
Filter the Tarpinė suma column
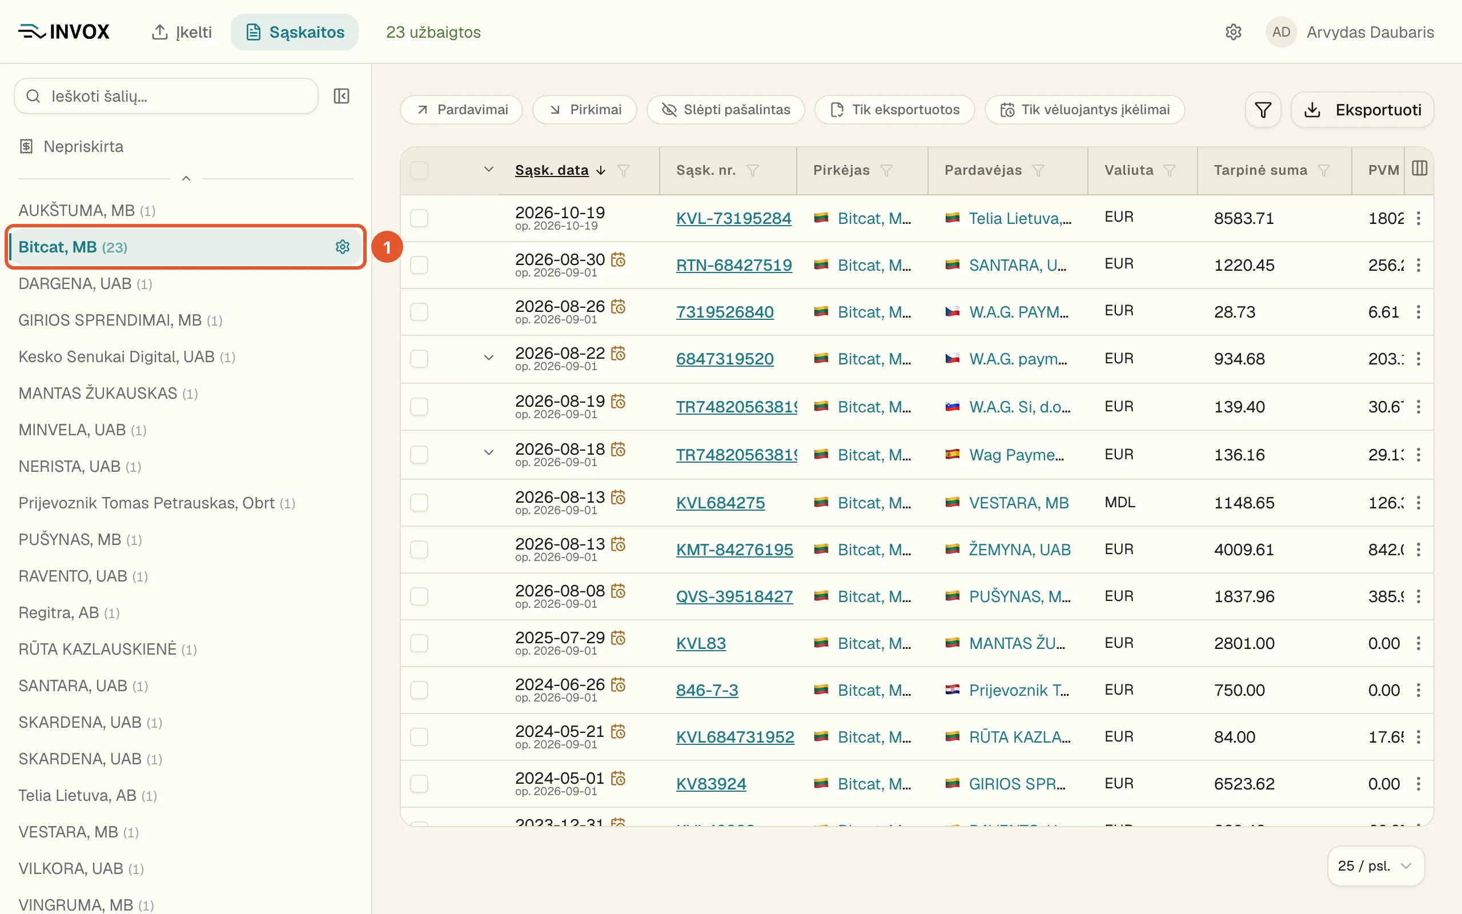tap(1324, 170)
